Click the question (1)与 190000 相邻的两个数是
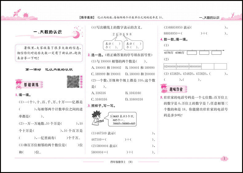Image resolution: width=243 pixels, height=173 pixels. [119, 61]
